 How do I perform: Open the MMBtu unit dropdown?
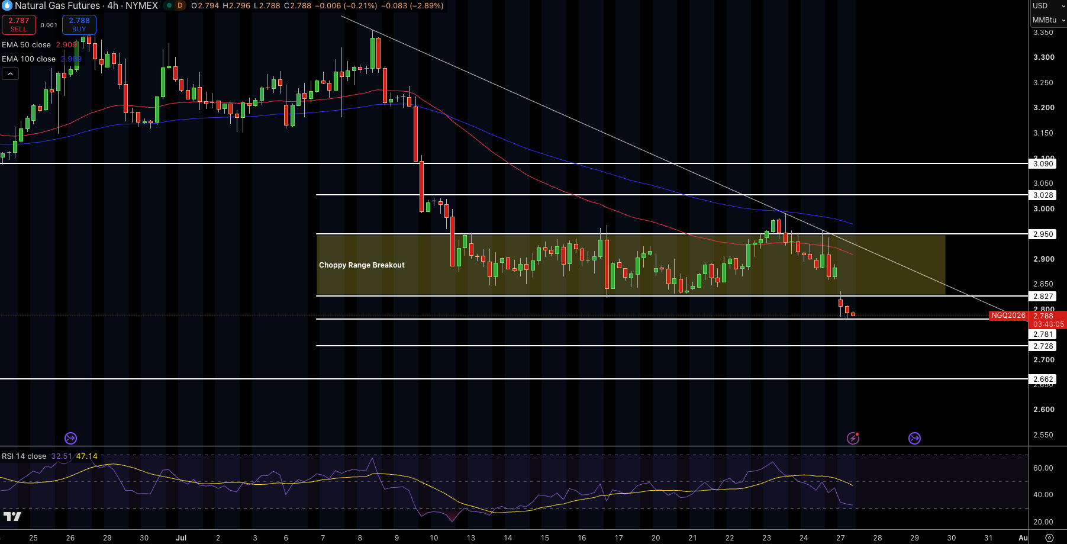click(1048, 20)
